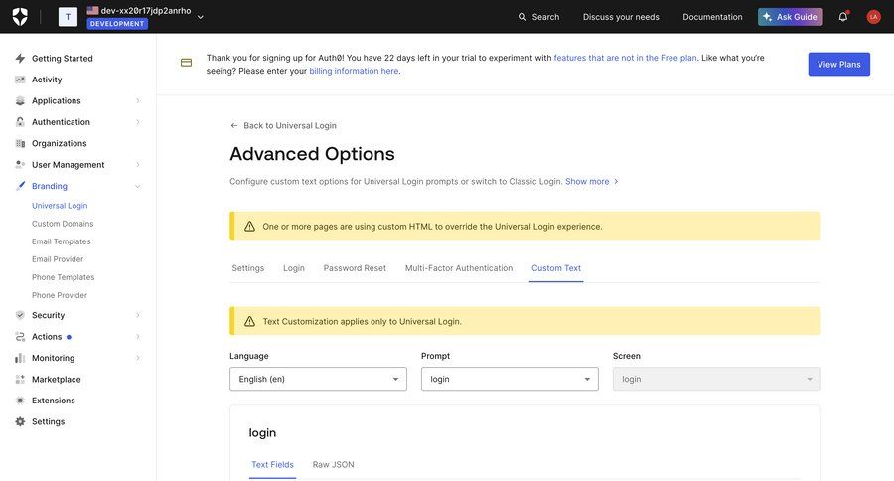Open Custom Domains in sidebar

[x=63, y=224]
